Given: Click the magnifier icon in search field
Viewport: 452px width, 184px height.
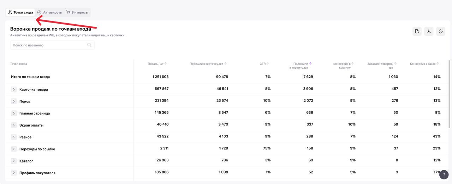Looking at the screenshot, I should 89,45.
